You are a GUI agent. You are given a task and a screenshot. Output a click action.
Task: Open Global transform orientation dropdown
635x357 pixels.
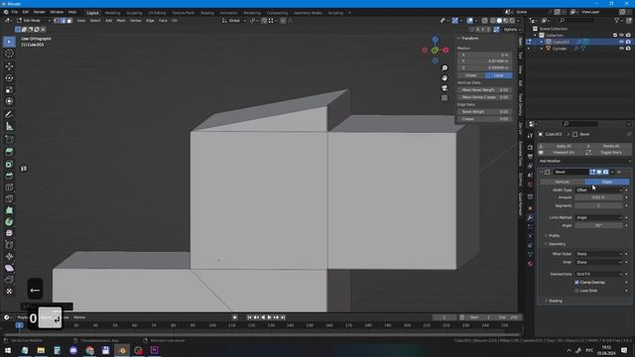click(x=234, y=20)
